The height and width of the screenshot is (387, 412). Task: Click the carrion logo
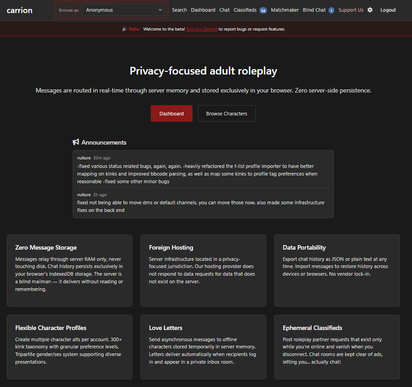pos(19,10)
